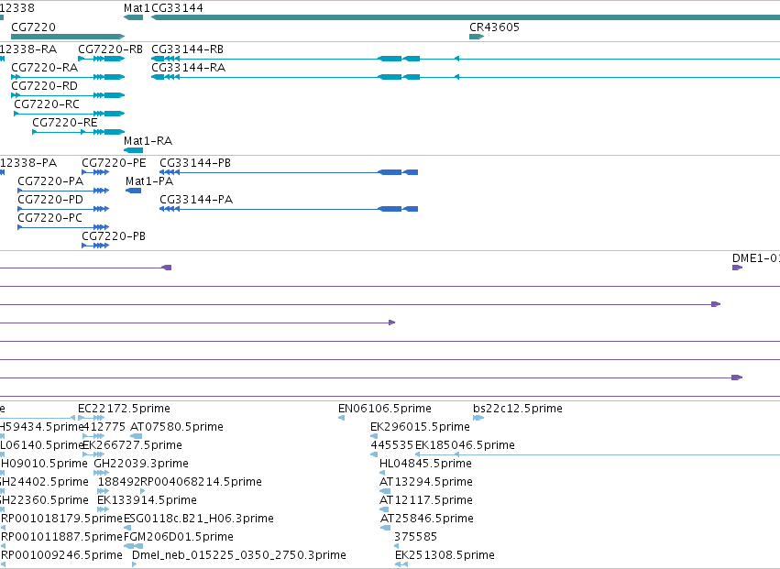Open transcript CG7220-RB
Screen dimensions: 780x569
(x=110, y=49)
